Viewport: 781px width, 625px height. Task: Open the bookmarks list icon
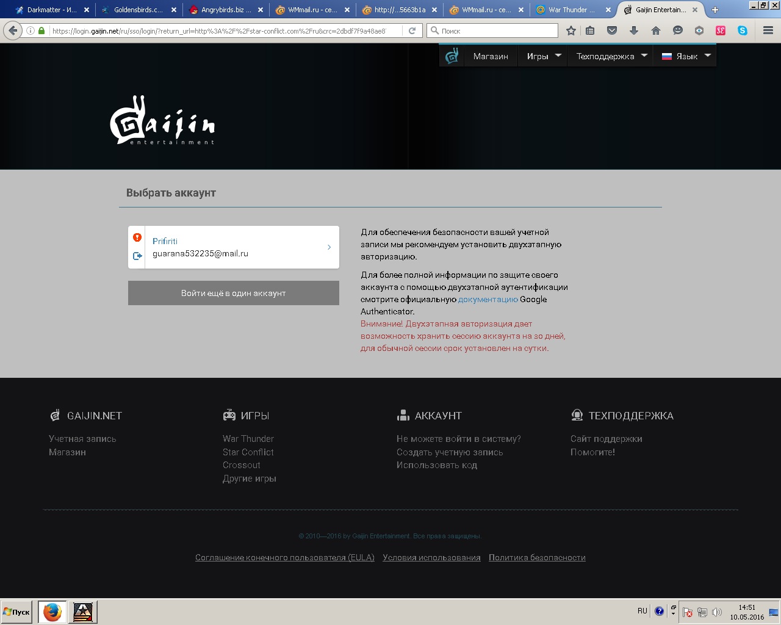click(590, 31)
